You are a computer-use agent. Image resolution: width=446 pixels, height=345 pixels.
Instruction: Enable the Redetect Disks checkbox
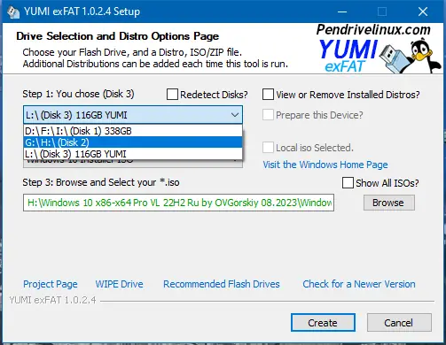pos(172,95)
